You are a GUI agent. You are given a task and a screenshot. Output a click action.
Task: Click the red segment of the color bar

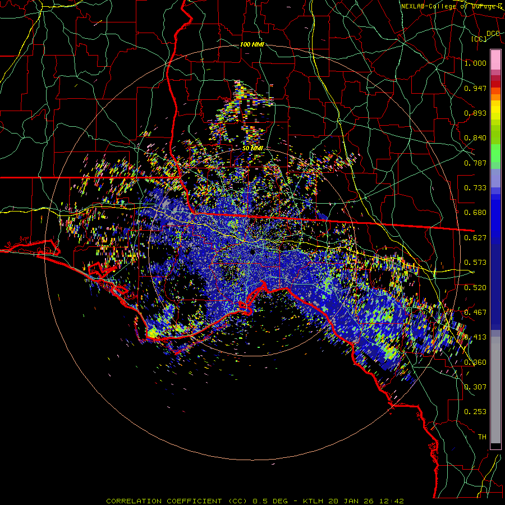495,84
